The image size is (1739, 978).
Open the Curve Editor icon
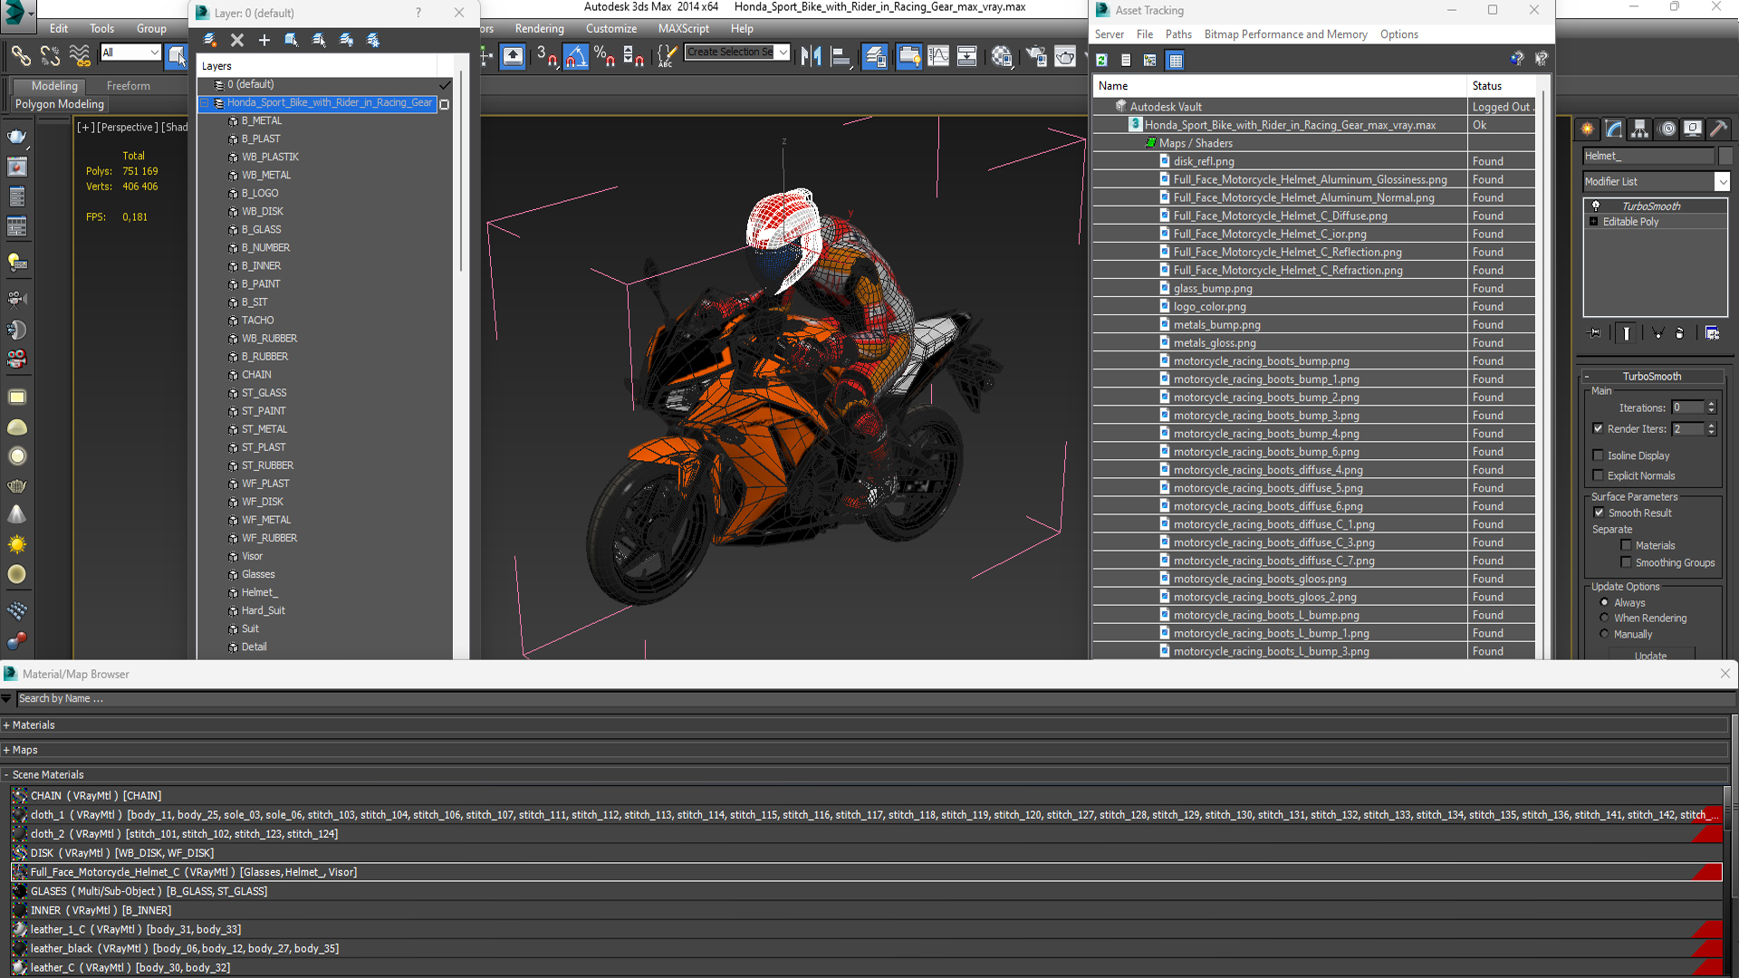938,57
